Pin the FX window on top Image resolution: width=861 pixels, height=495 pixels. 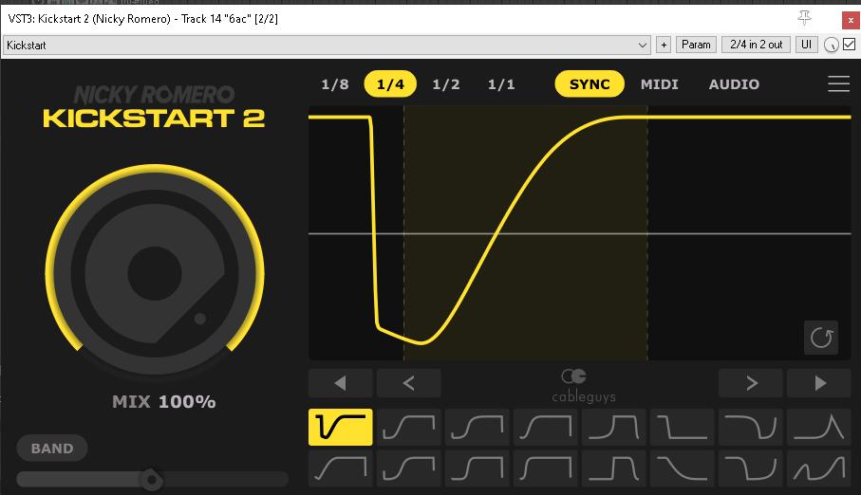click(x=804, y=18)
